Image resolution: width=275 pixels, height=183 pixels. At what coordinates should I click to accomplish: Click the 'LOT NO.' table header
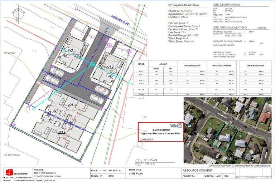tap(141, 64)
